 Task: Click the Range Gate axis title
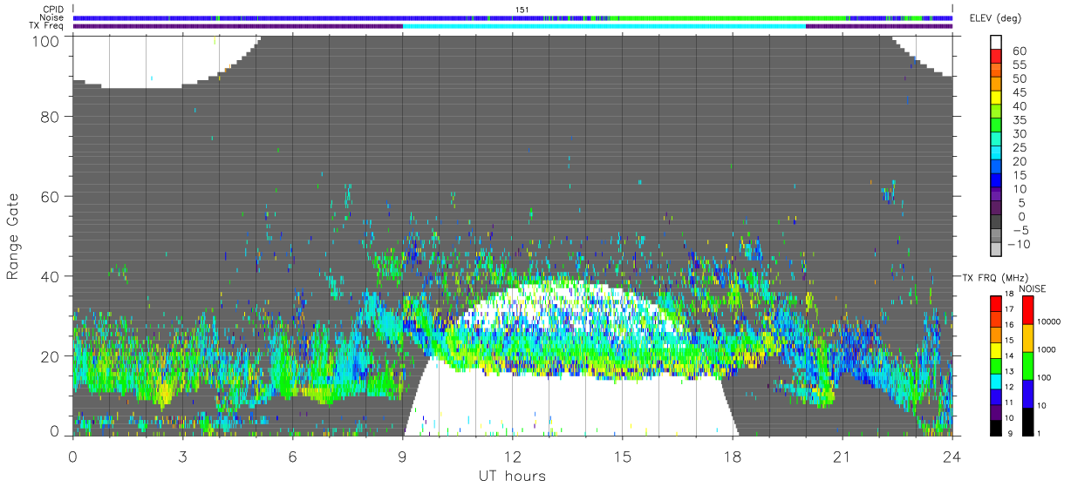pyautogui.click(x=13, y=238)
